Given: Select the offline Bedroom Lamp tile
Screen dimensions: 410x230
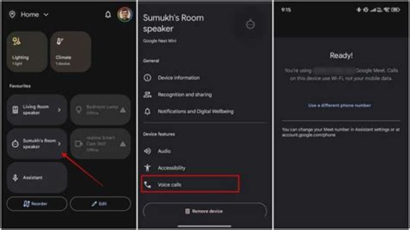Looking at the screenshot, I should click(100, 110).
